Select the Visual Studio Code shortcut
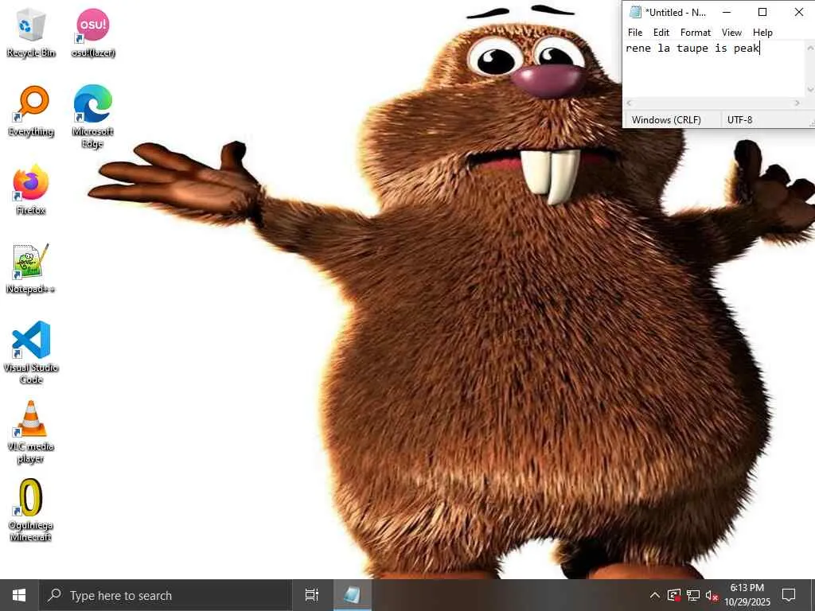Viewport: 815px width, 611px height. point(31,352)
